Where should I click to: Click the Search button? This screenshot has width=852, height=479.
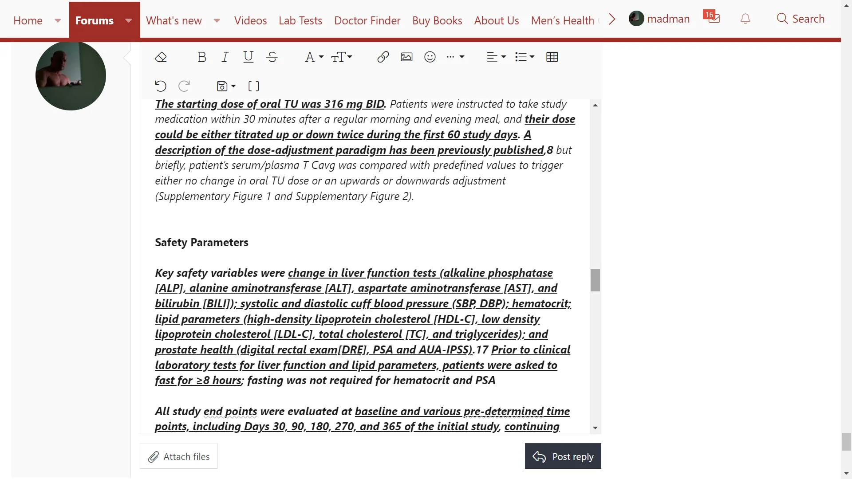click(801, 19)
